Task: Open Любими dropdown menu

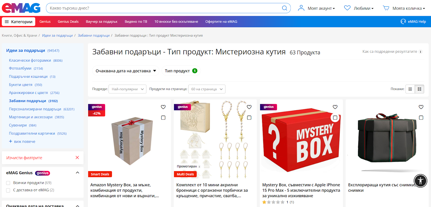Action: coord(363,8)
